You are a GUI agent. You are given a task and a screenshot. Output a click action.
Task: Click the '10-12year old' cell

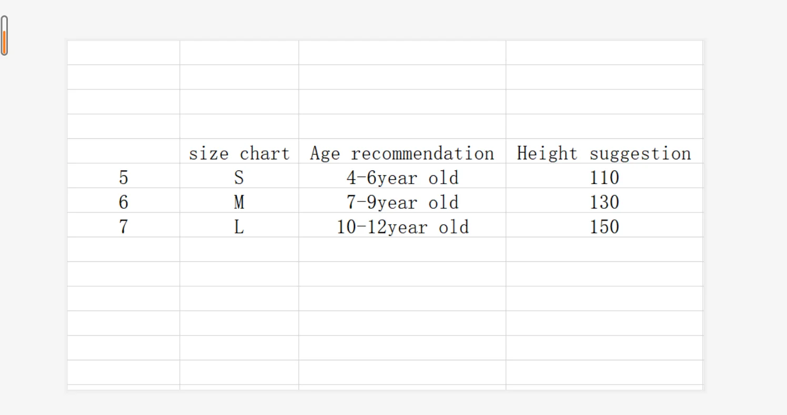(x=402, y=225)
